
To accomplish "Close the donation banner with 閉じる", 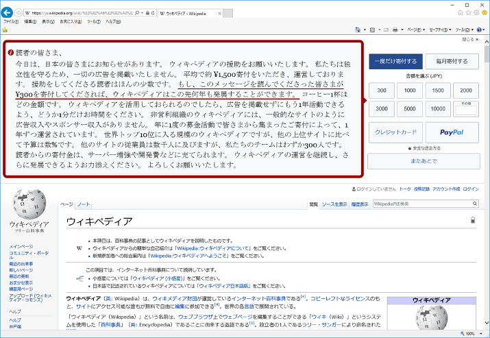I will tap(470, 39).
